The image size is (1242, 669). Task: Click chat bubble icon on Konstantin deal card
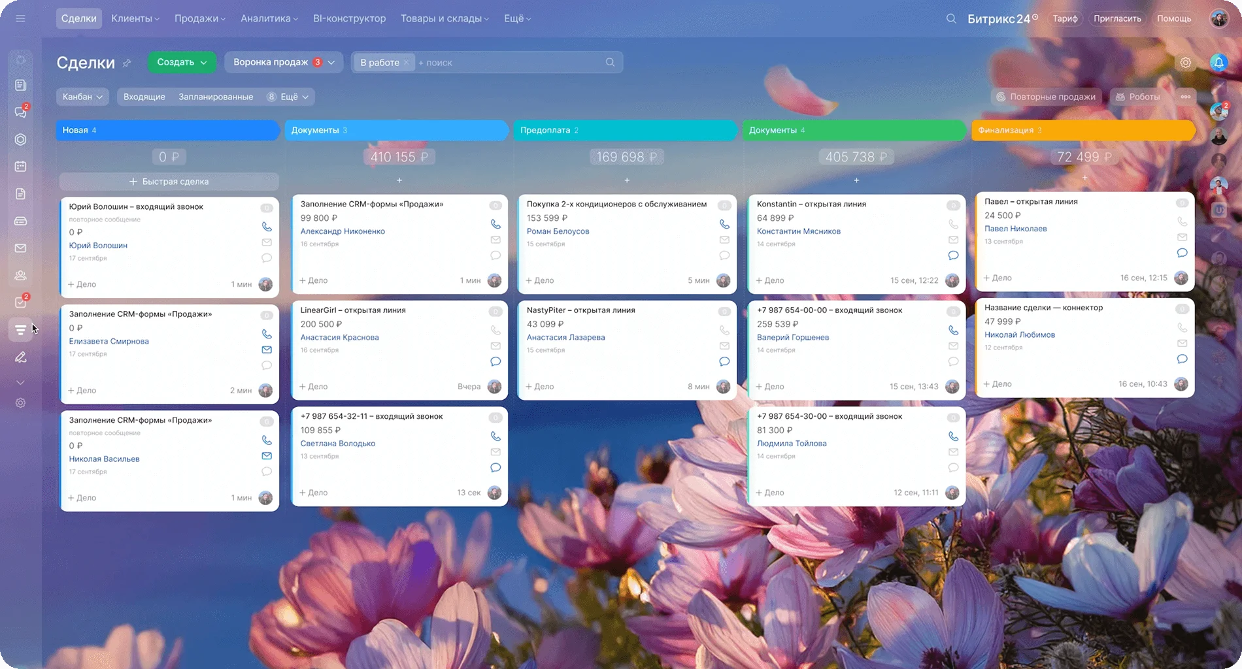click(953, 255)
